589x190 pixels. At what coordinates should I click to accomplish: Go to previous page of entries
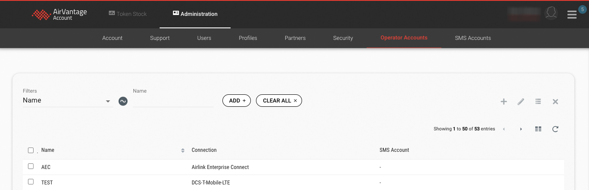pyautogui.click(x=504, y=129)
